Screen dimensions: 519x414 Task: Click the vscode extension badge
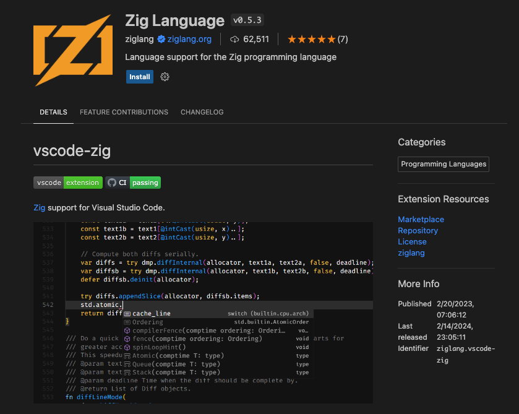tap(68, 183)
